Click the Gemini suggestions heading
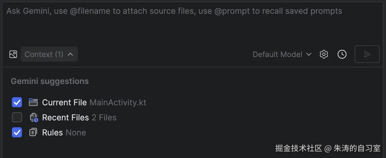 point(50,81)
